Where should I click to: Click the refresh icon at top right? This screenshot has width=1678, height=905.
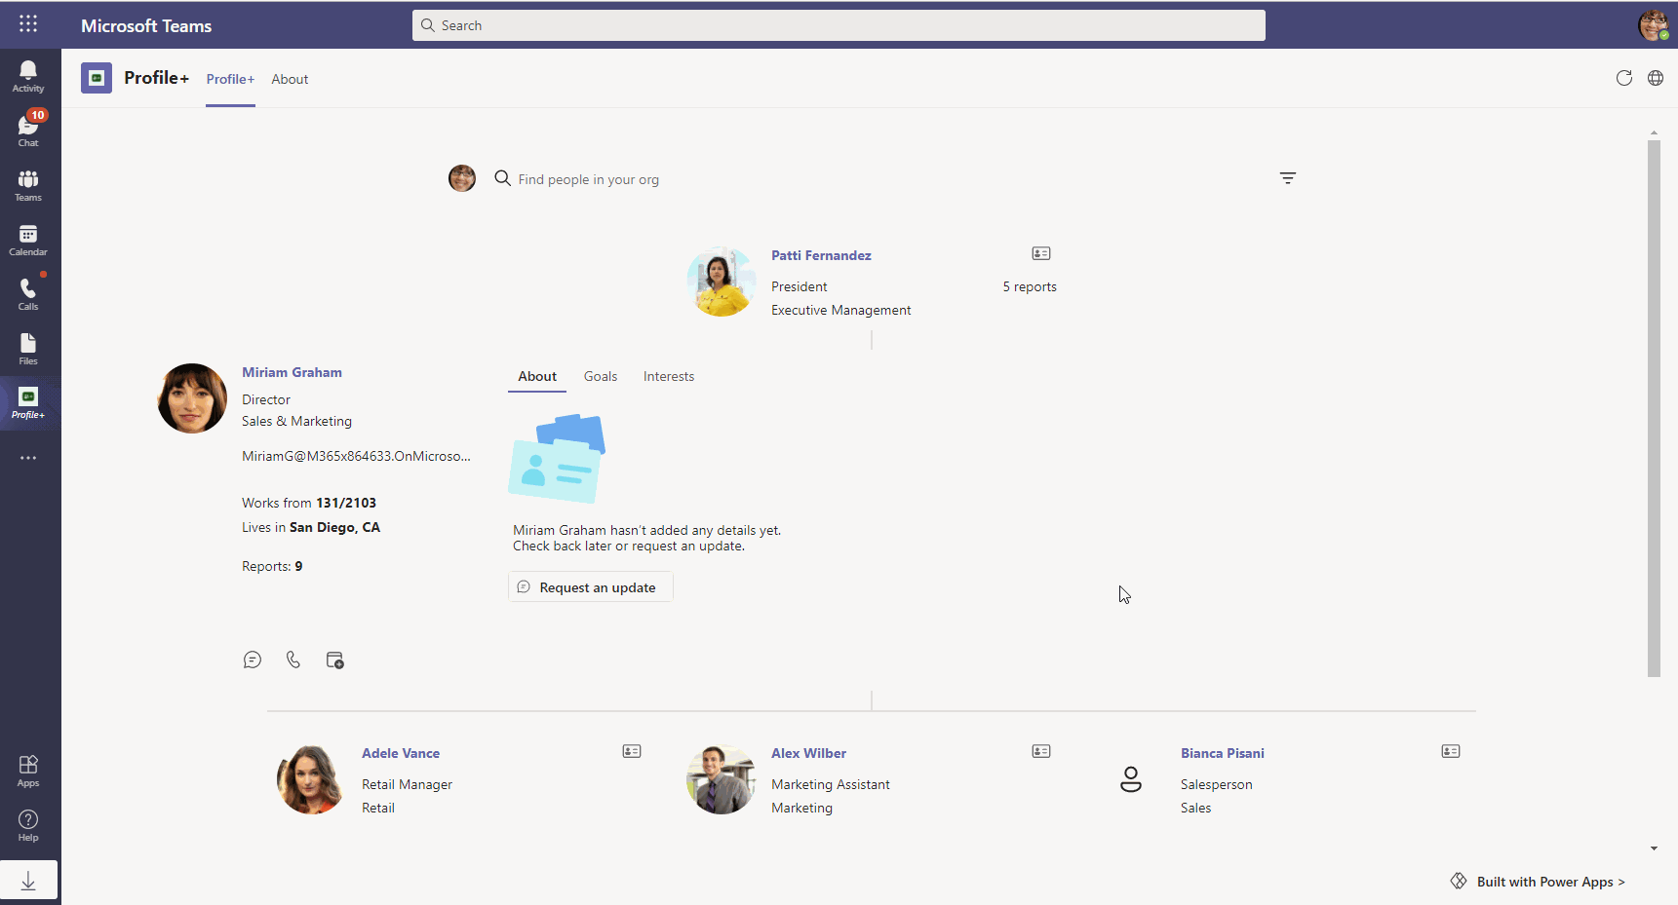1623,79
